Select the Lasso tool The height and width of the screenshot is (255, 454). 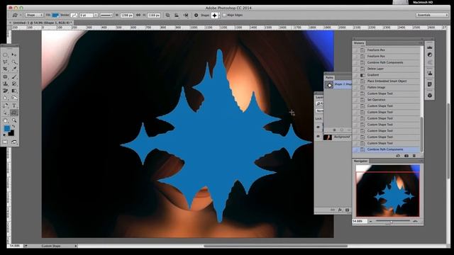pos(6,62)
